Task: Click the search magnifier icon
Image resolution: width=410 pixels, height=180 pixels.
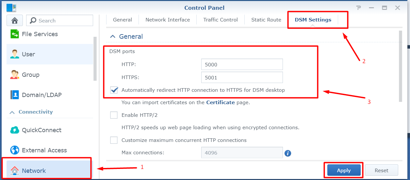Action: click(x=33, y=21)
